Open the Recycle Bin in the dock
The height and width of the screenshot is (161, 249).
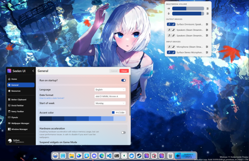(170, 156)
